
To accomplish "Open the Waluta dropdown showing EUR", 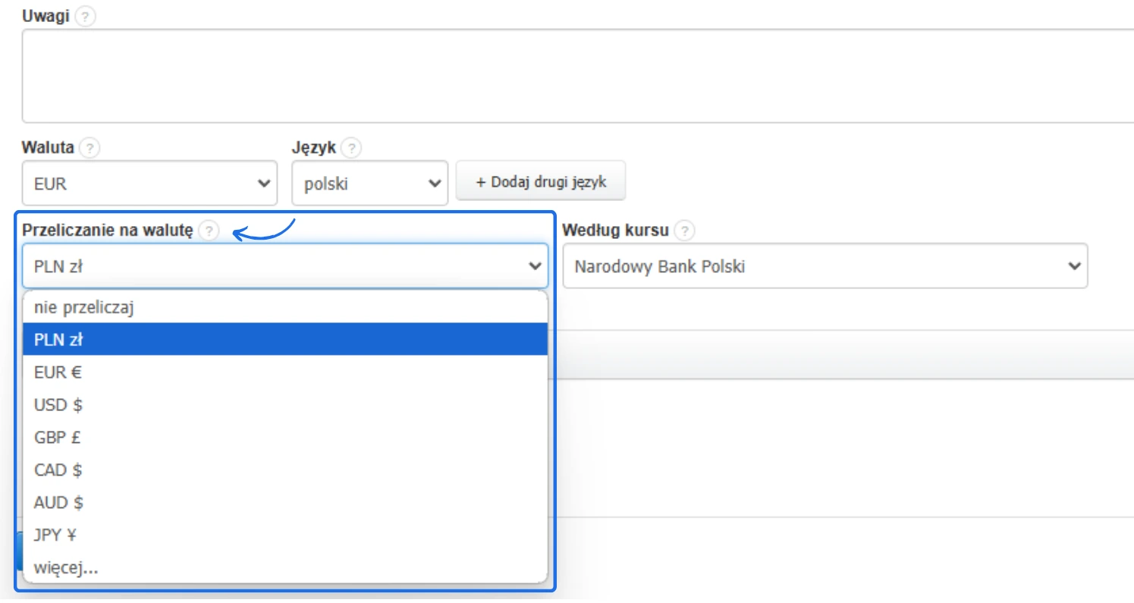I will (x=149, y=184).
